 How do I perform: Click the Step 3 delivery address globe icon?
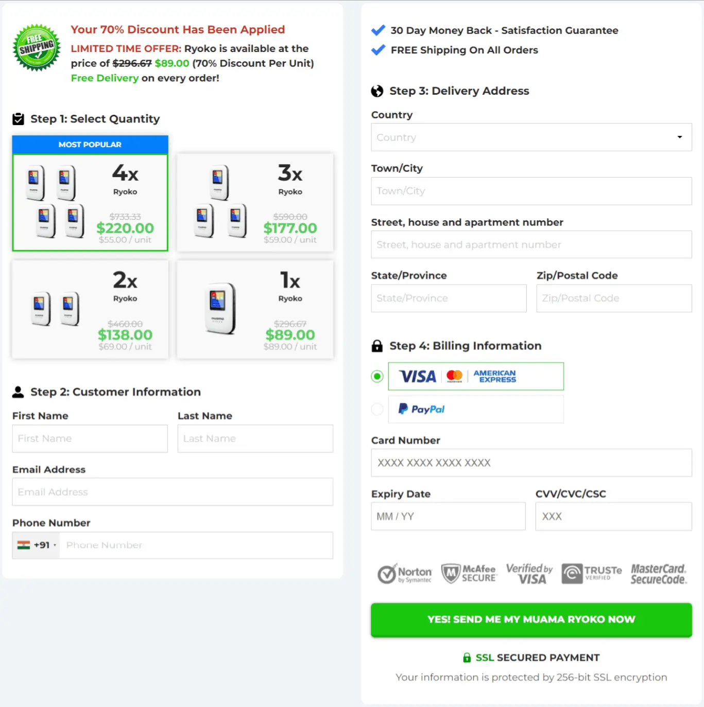(x=377, y=91)
